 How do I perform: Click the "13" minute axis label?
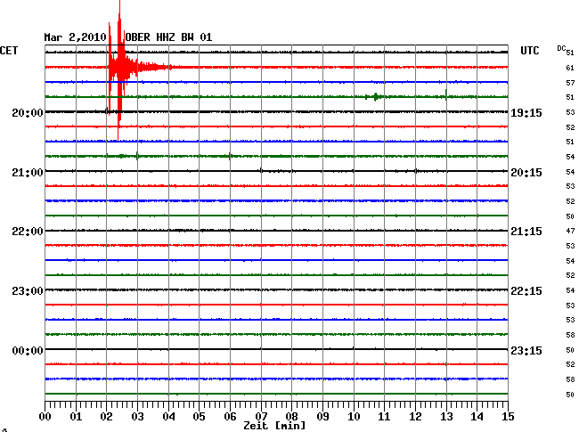point(446,417)
